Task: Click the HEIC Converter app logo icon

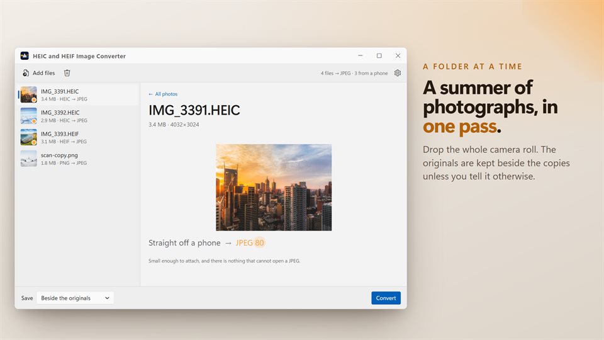Action: click(25, 56)
